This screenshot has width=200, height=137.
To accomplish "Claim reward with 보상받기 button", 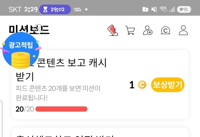I will coord(167,85).
